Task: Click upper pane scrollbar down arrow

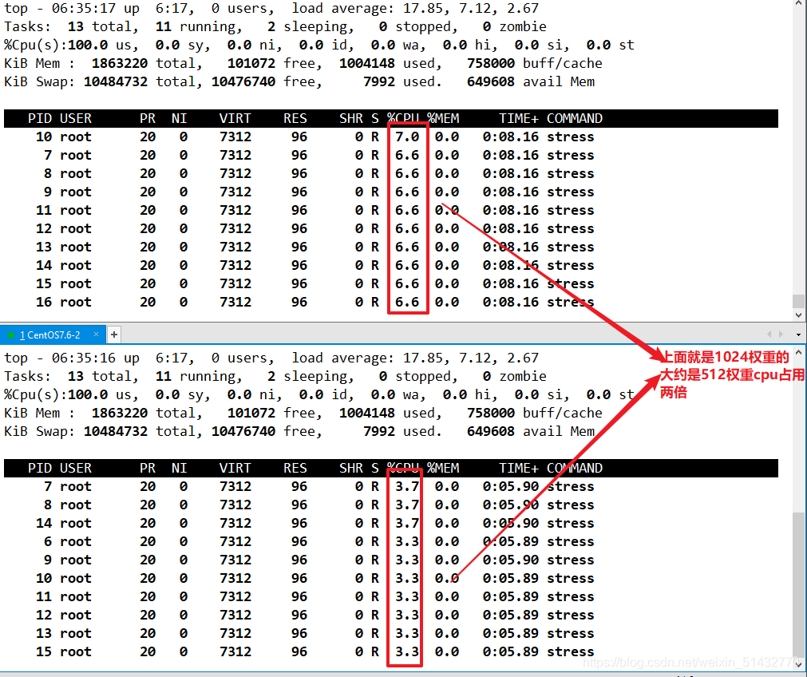Action: [x=798, y=315]
